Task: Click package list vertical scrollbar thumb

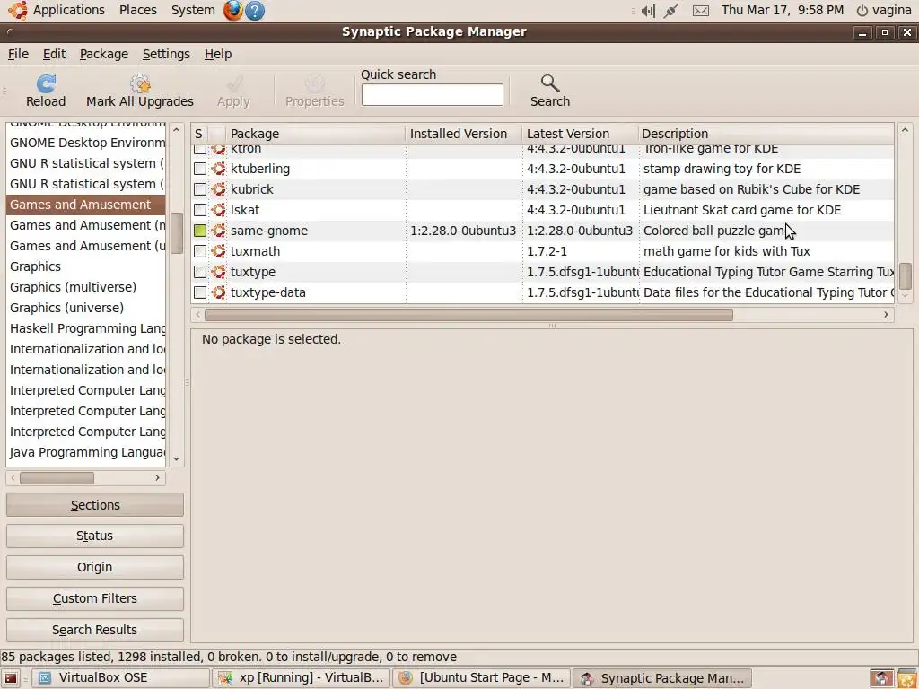Action: [905, 275]
